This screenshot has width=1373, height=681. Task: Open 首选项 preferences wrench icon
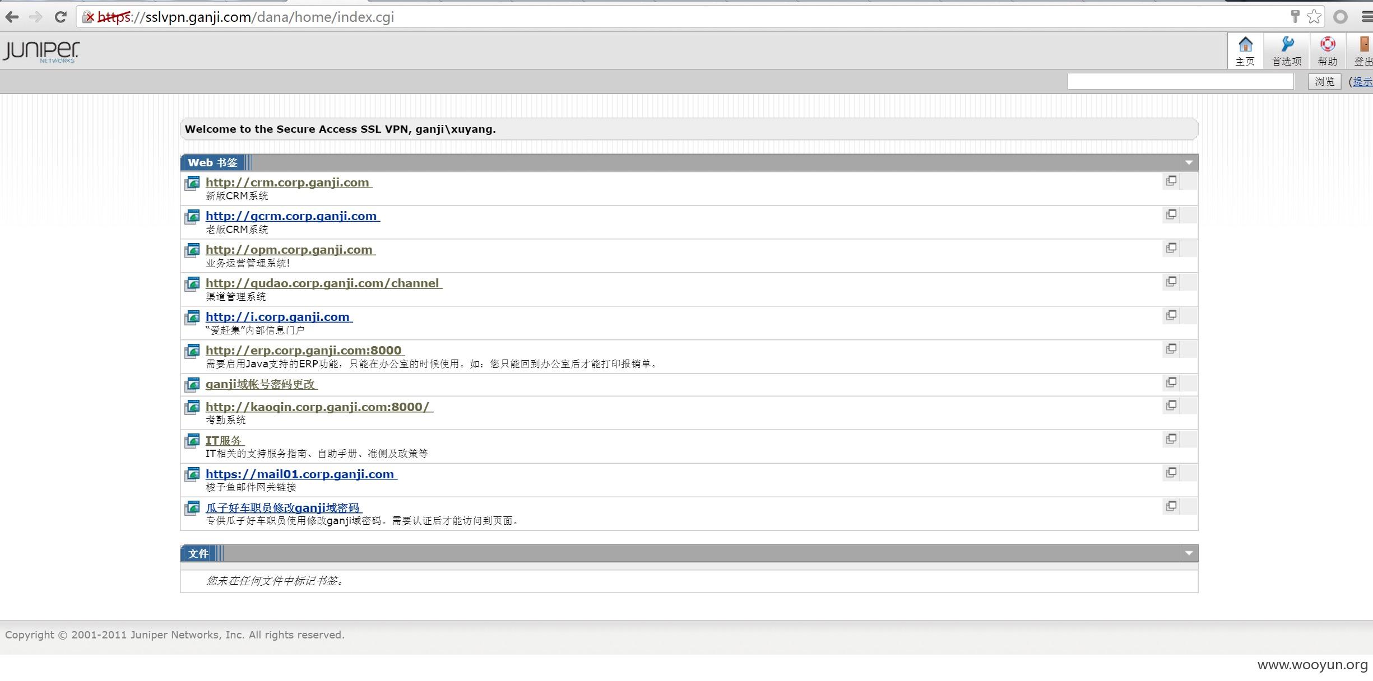[x=1286, y=50]
